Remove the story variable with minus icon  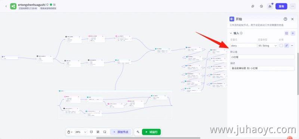tap(292, 45)
